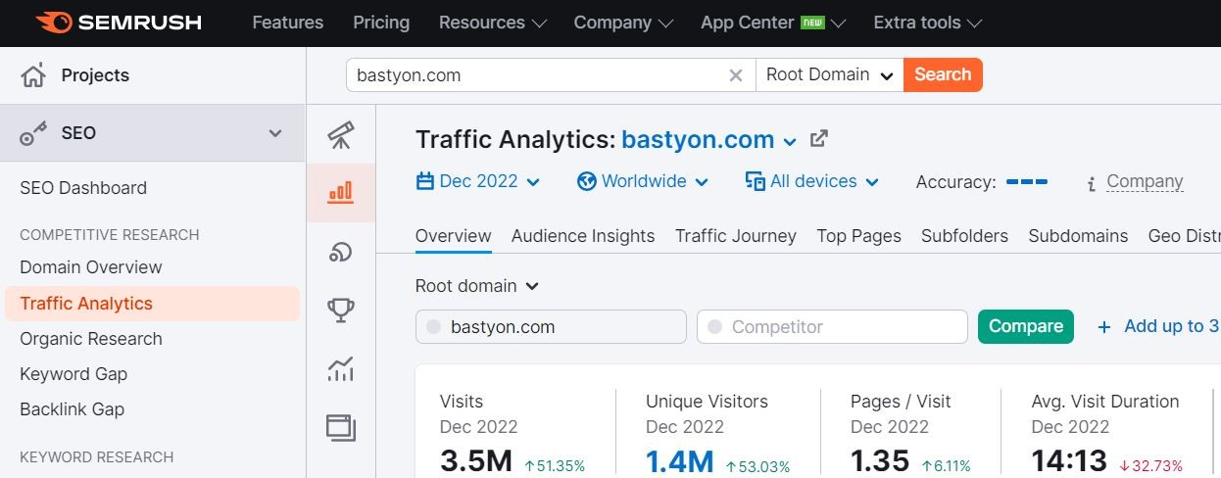Click the Company link
The width and height of the screenshot is (1221, 478).
(1145, 181)
